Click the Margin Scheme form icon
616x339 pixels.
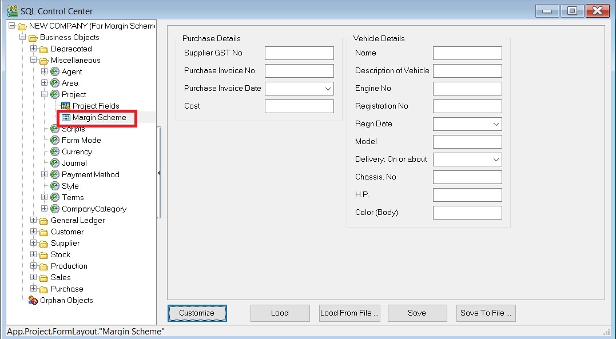pyautogui.click(x=66, y=117)
